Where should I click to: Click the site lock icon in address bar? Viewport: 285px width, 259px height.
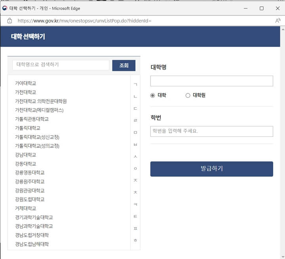click(9, 21)
